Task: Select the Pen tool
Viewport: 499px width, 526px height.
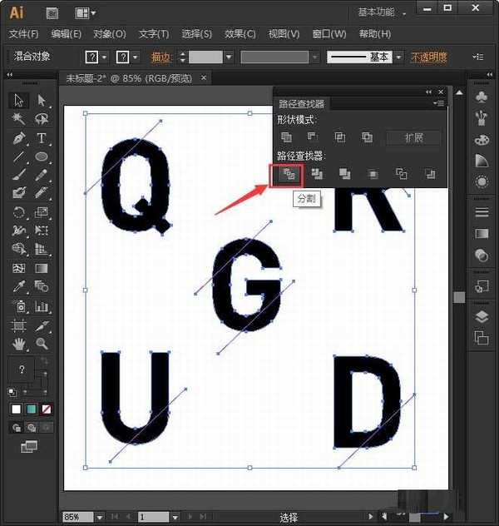Action: [19, 138]
